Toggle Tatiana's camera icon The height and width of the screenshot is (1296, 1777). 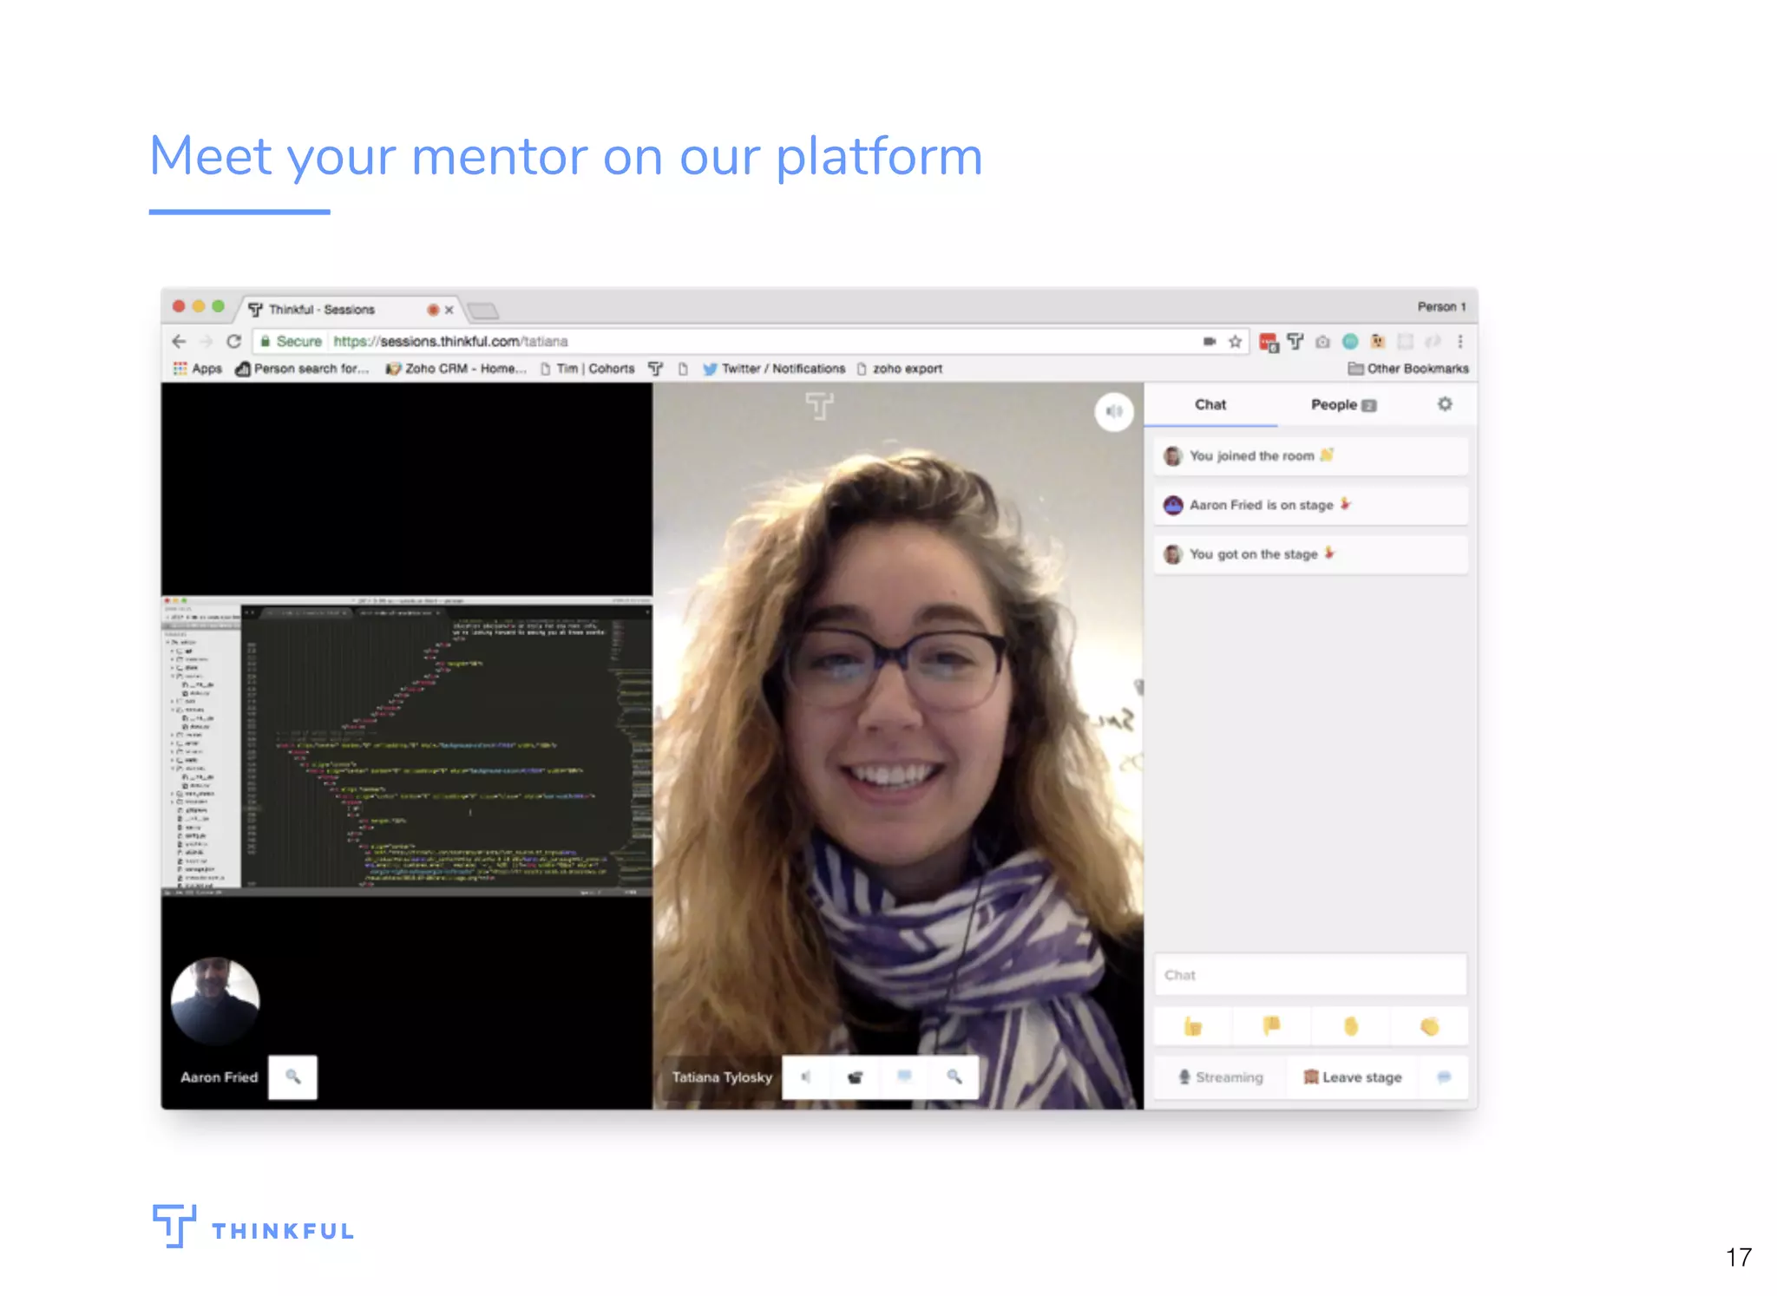click(x=856, y=1077)
